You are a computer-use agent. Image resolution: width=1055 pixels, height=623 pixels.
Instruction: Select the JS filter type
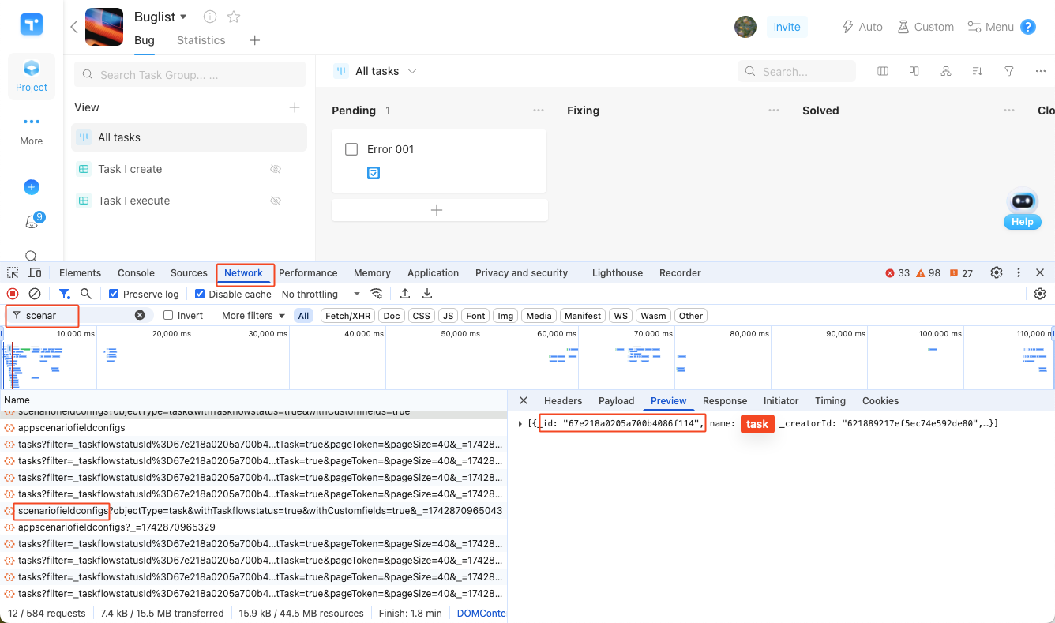(449, 316)
